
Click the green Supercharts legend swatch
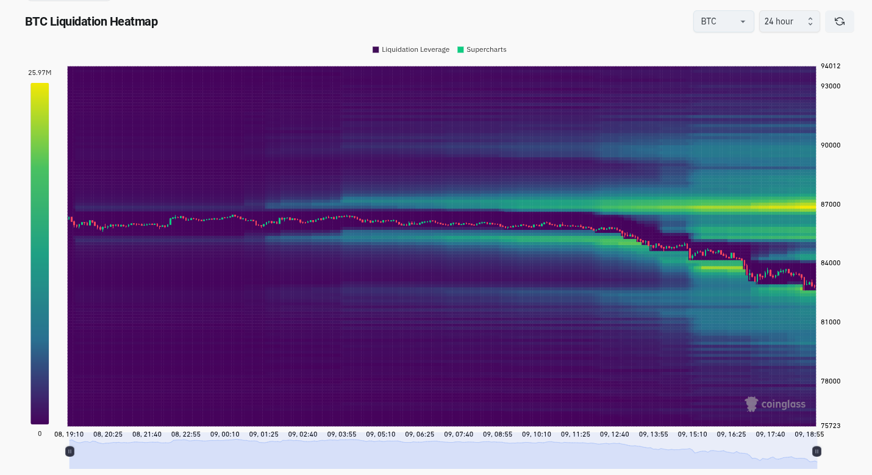pos(460,49)
